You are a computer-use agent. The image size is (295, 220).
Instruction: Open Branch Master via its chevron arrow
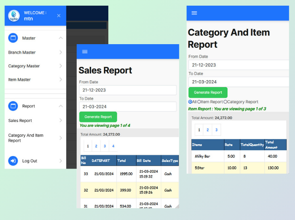[x=61, y=52]
